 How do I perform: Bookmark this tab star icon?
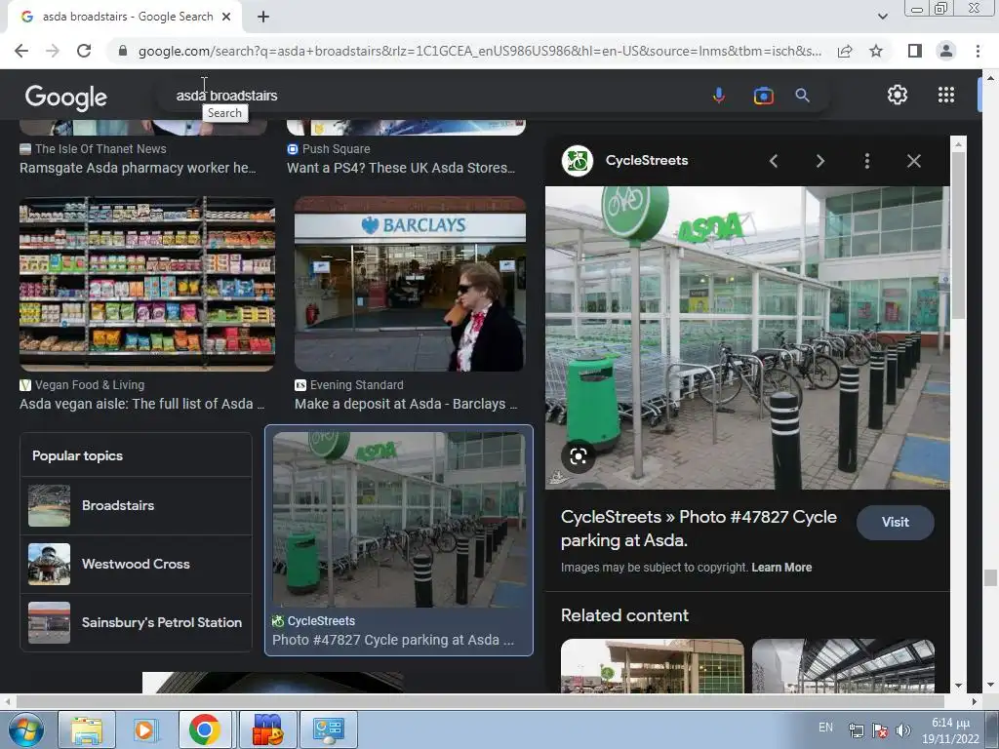pyautogui.click(x=876, y=51)
